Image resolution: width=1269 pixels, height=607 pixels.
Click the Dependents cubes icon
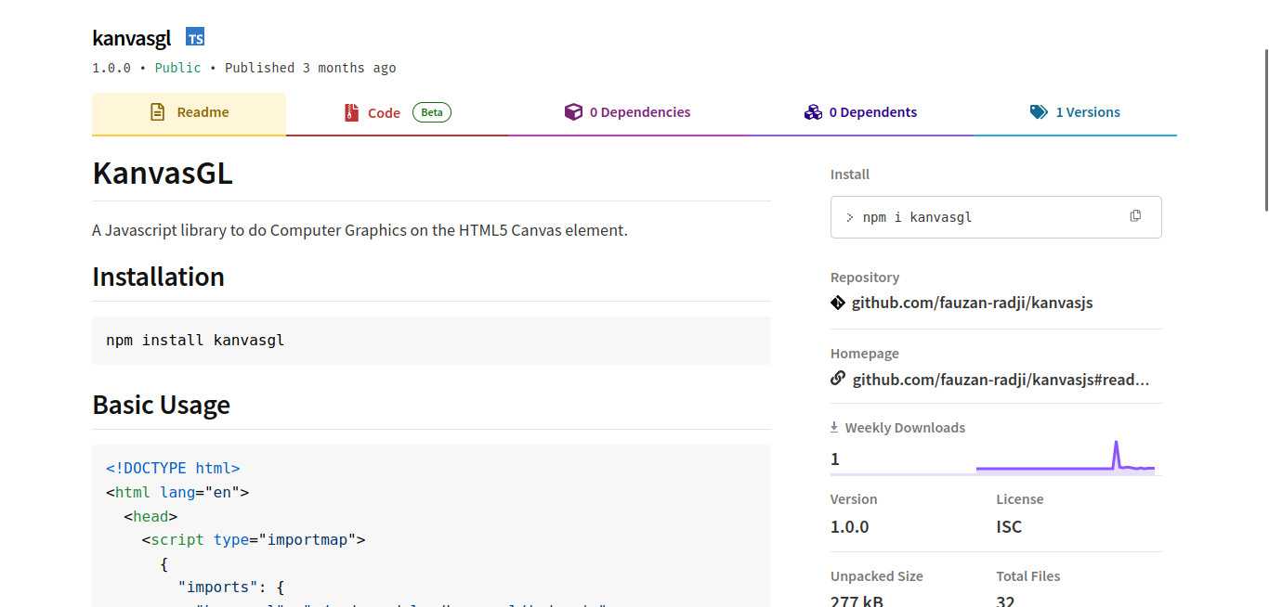813,112
